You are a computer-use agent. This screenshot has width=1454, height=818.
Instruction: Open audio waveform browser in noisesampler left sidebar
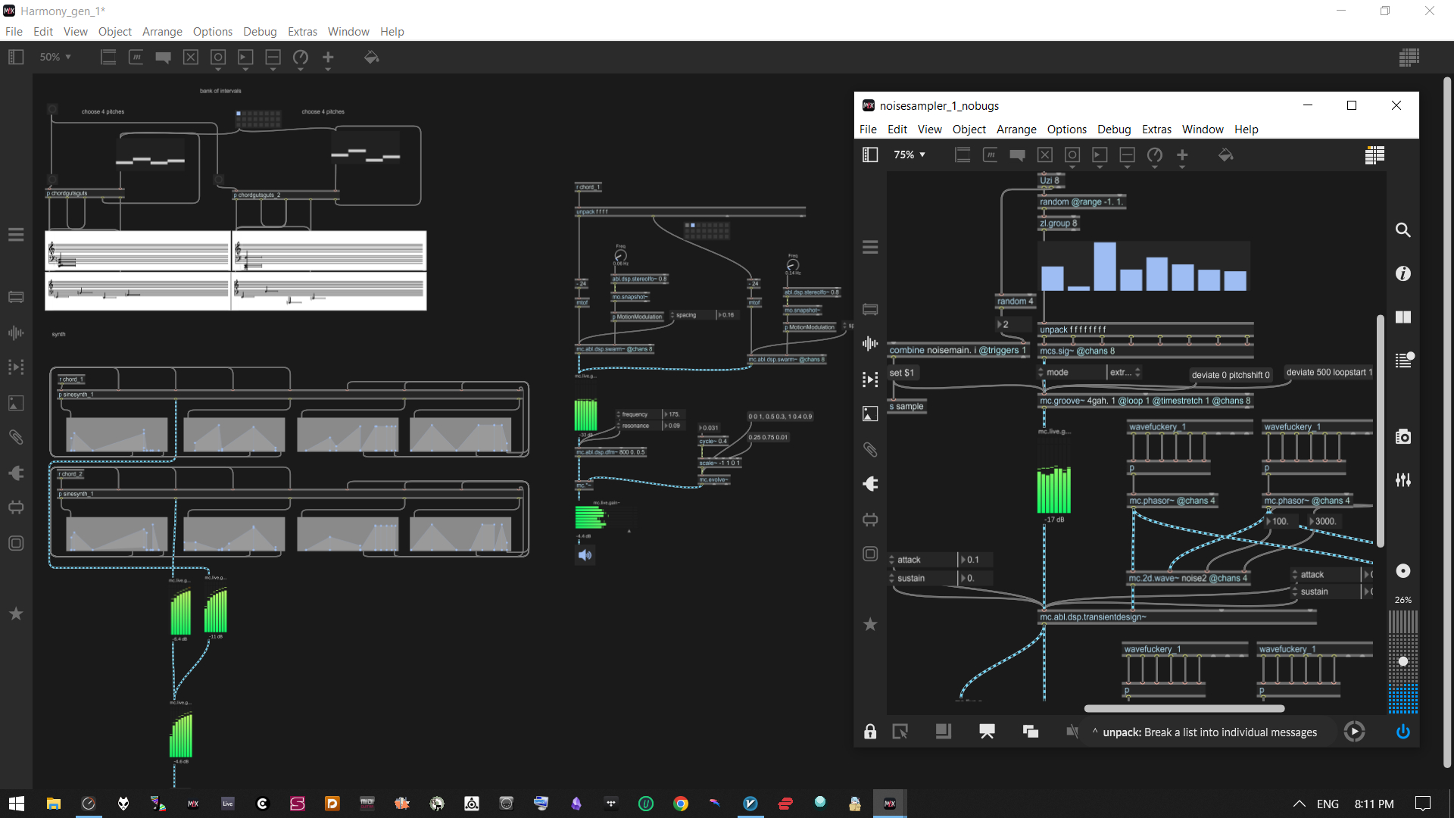tap(870, 344)
